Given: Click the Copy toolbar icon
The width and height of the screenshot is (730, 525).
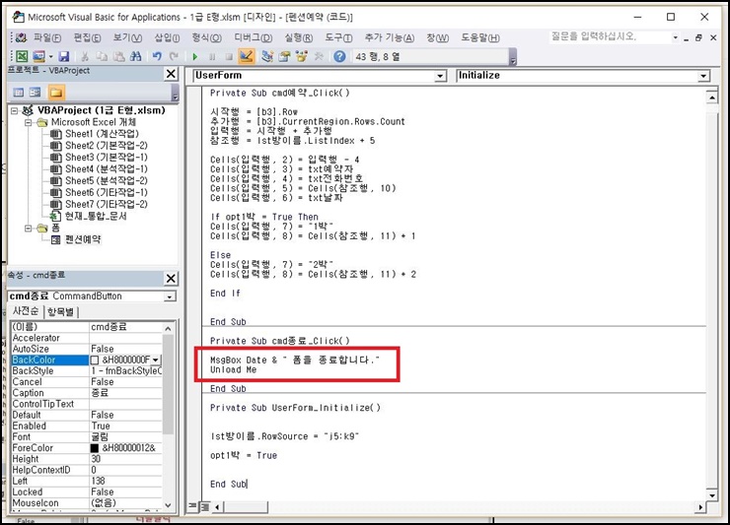Looking at the screenshot, I should [x=102, y=56].
